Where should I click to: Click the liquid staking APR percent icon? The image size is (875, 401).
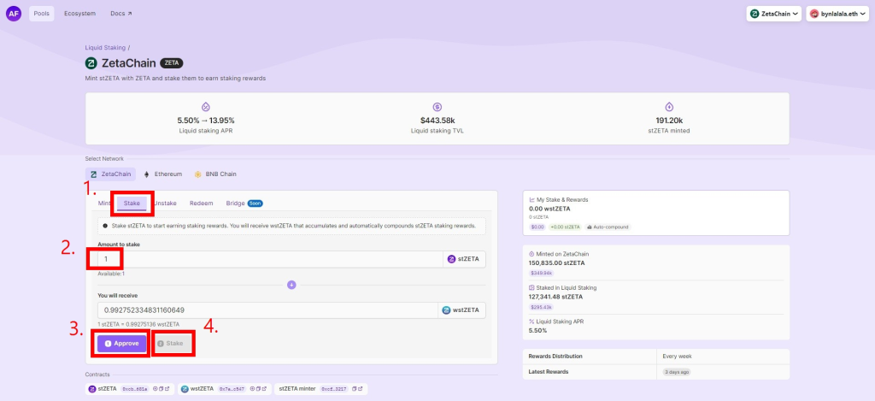205,107
